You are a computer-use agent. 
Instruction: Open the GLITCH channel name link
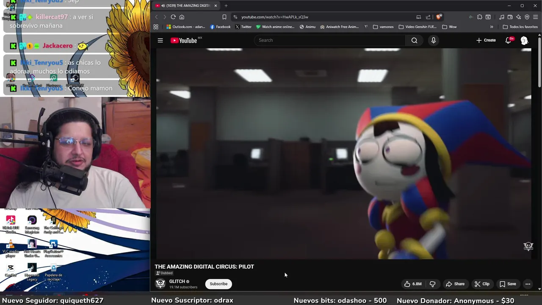[177, 281]
